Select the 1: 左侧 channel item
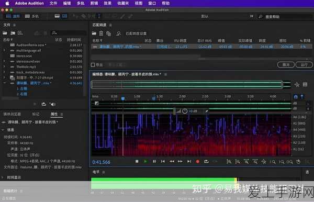314x202 pixels. tap(22, 88)
